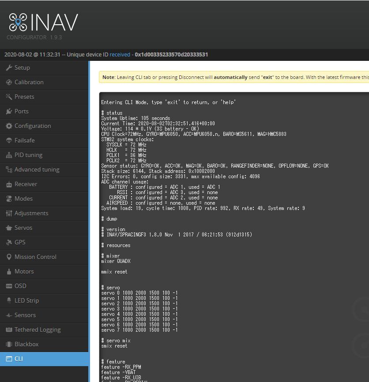Screen dimensions: 369x382
Task: Click the Presets wand icon
Action: (x=9, y=97)
